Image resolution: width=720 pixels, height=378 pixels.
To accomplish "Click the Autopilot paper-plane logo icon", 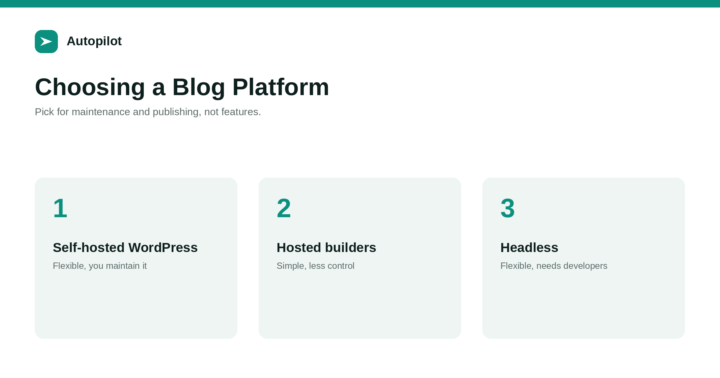I will click(x=46, y=41).
